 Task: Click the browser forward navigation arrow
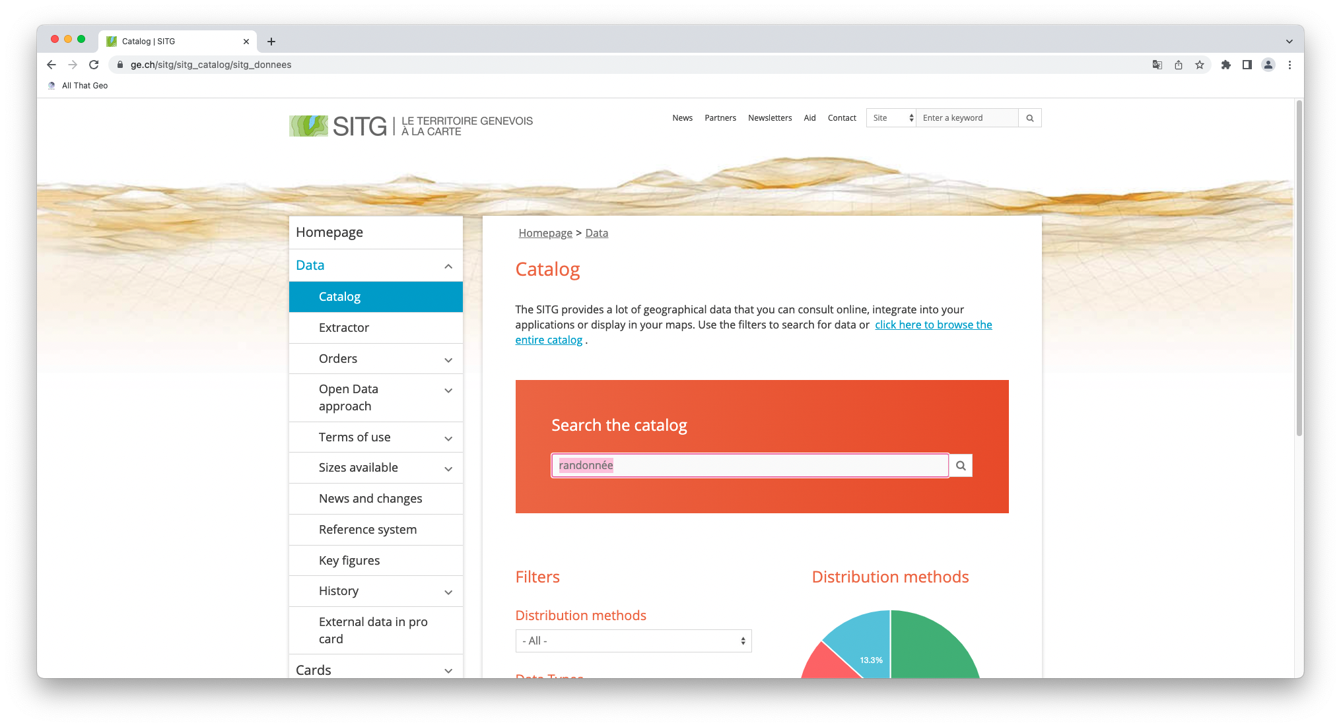[x=73, y=65]
